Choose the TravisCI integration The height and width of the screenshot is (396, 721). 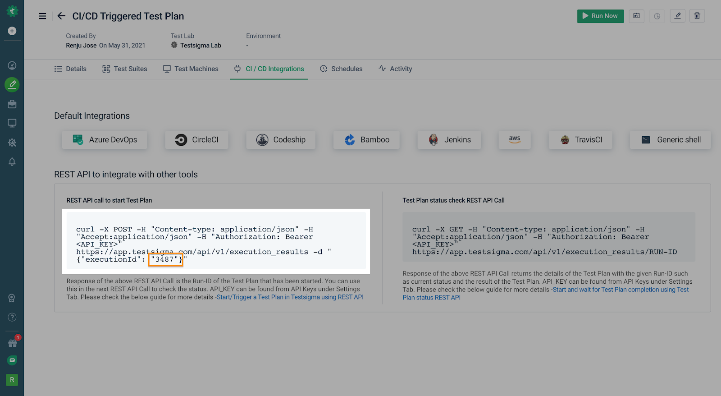click(x=581, y=140)
